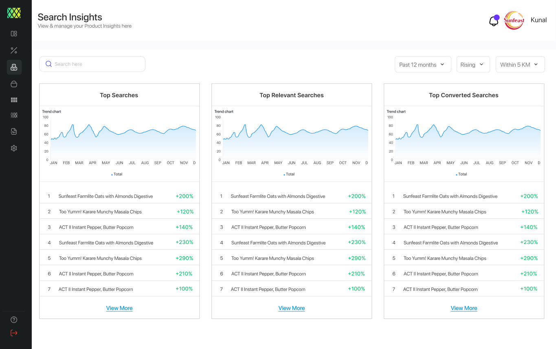
Task: Open the settings gear icon
Action: [14, 148]
